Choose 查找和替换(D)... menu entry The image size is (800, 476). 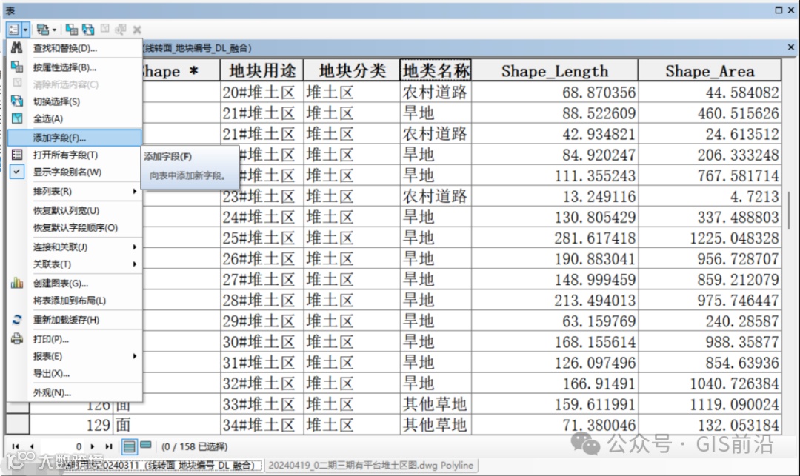pos(75,48)
